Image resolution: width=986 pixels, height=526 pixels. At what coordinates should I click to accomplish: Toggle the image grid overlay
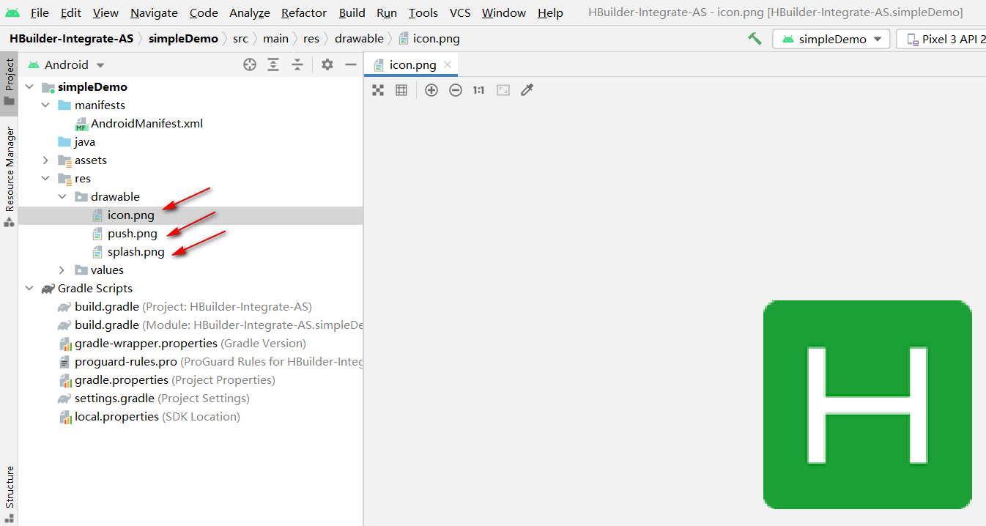pos(401,90)
